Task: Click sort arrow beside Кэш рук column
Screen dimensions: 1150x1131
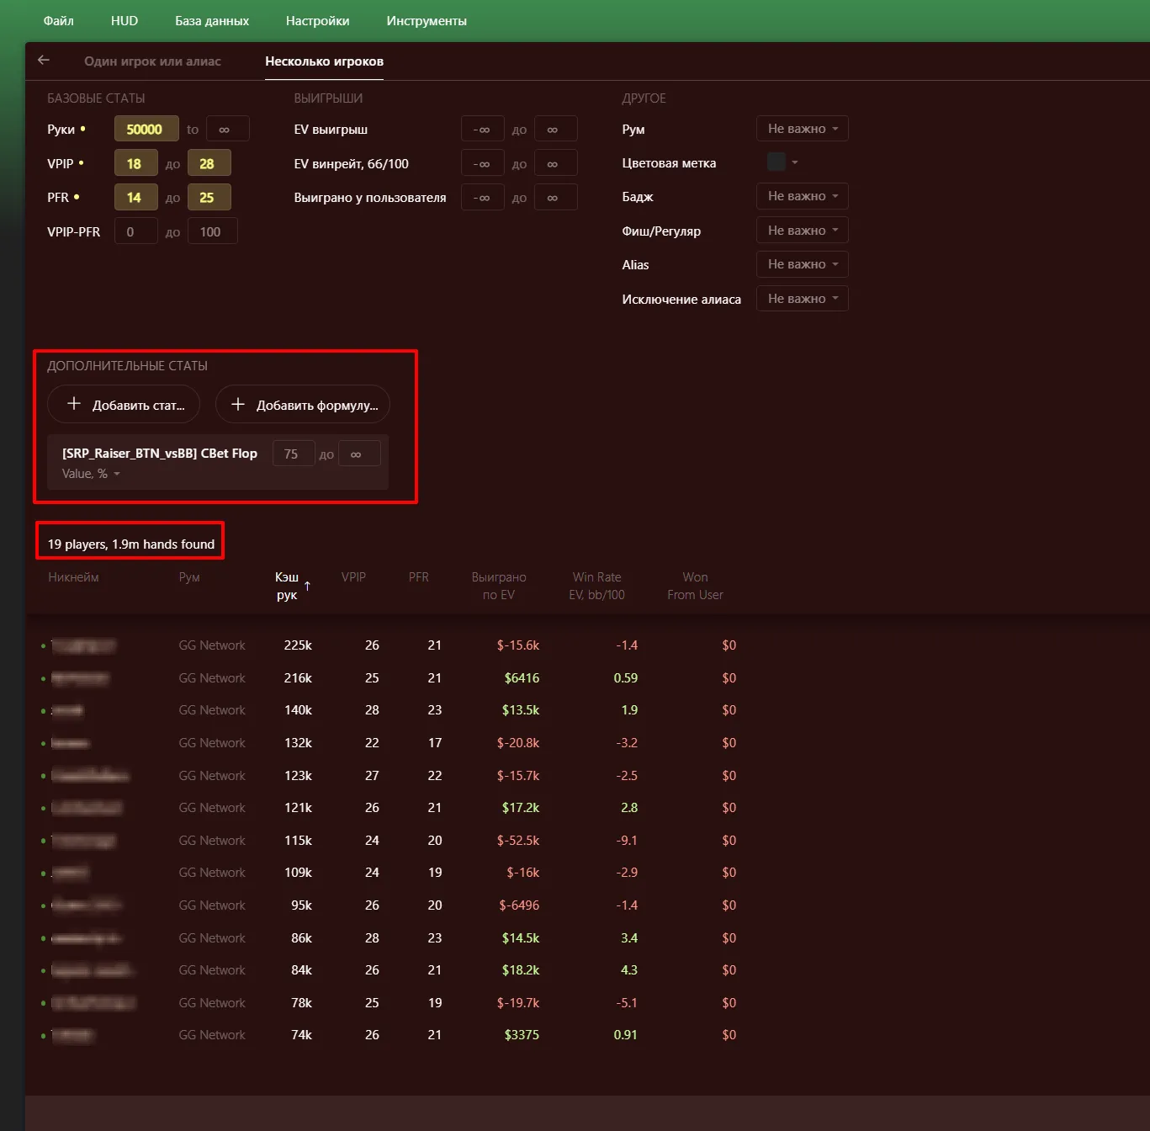Action: click(307, 586)
